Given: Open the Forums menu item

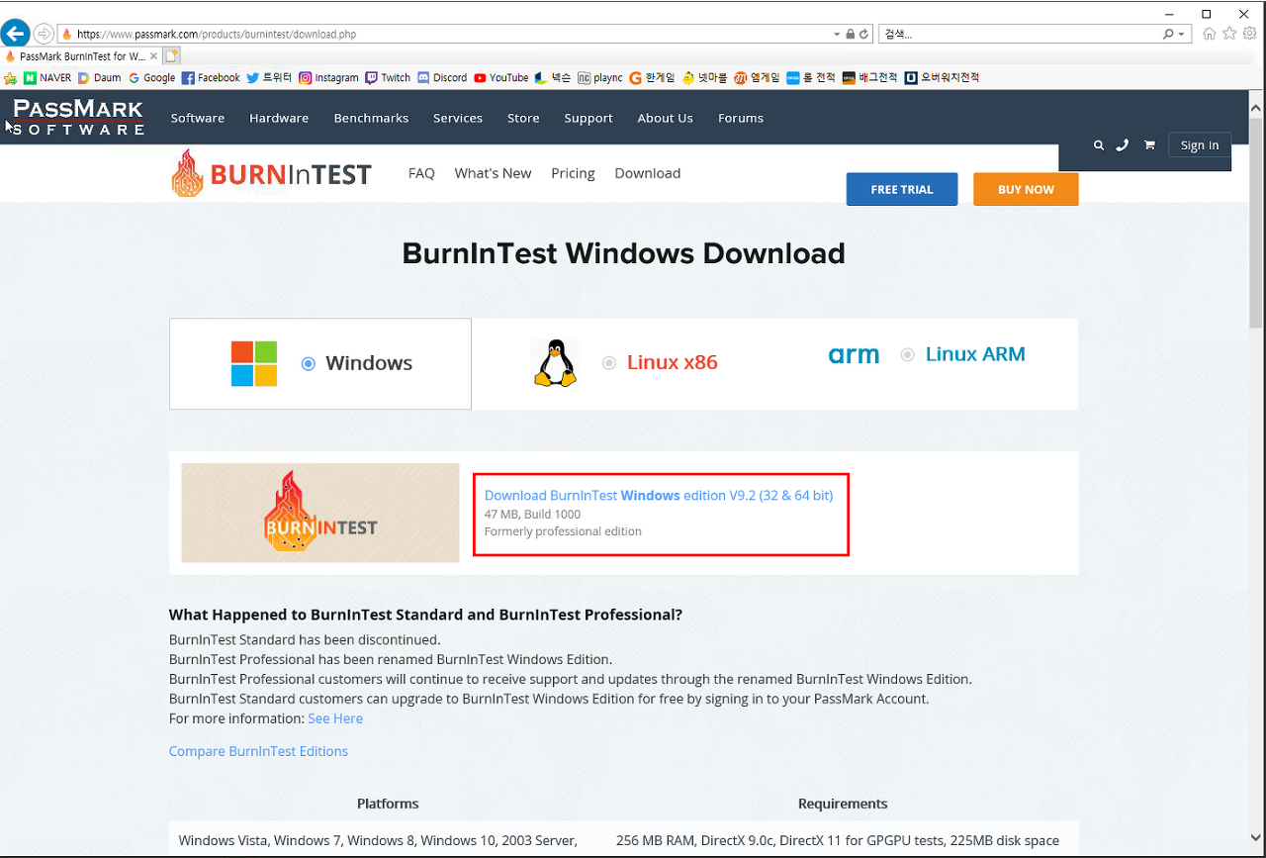Looking at the screenshot, I should 741,118.
